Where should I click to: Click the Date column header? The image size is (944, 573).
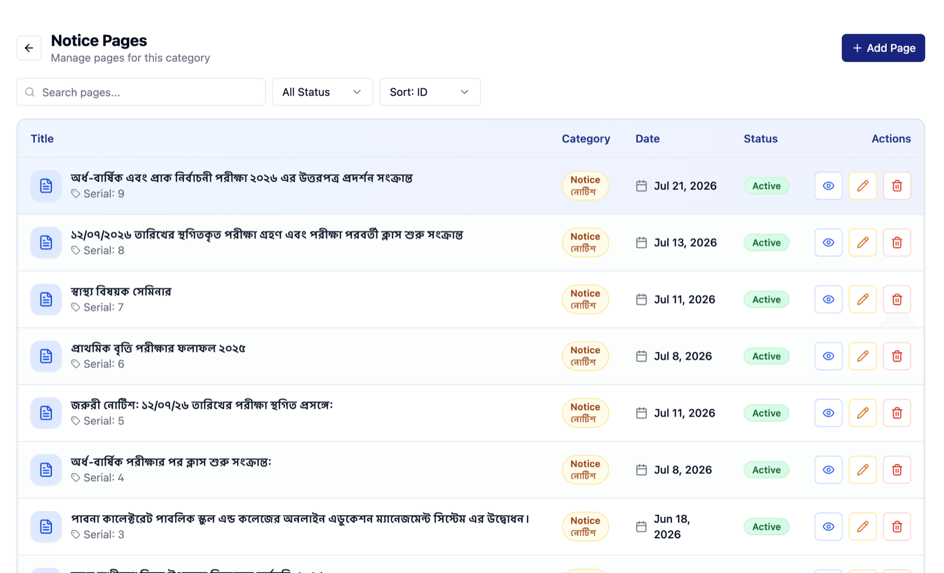point(647,139)
